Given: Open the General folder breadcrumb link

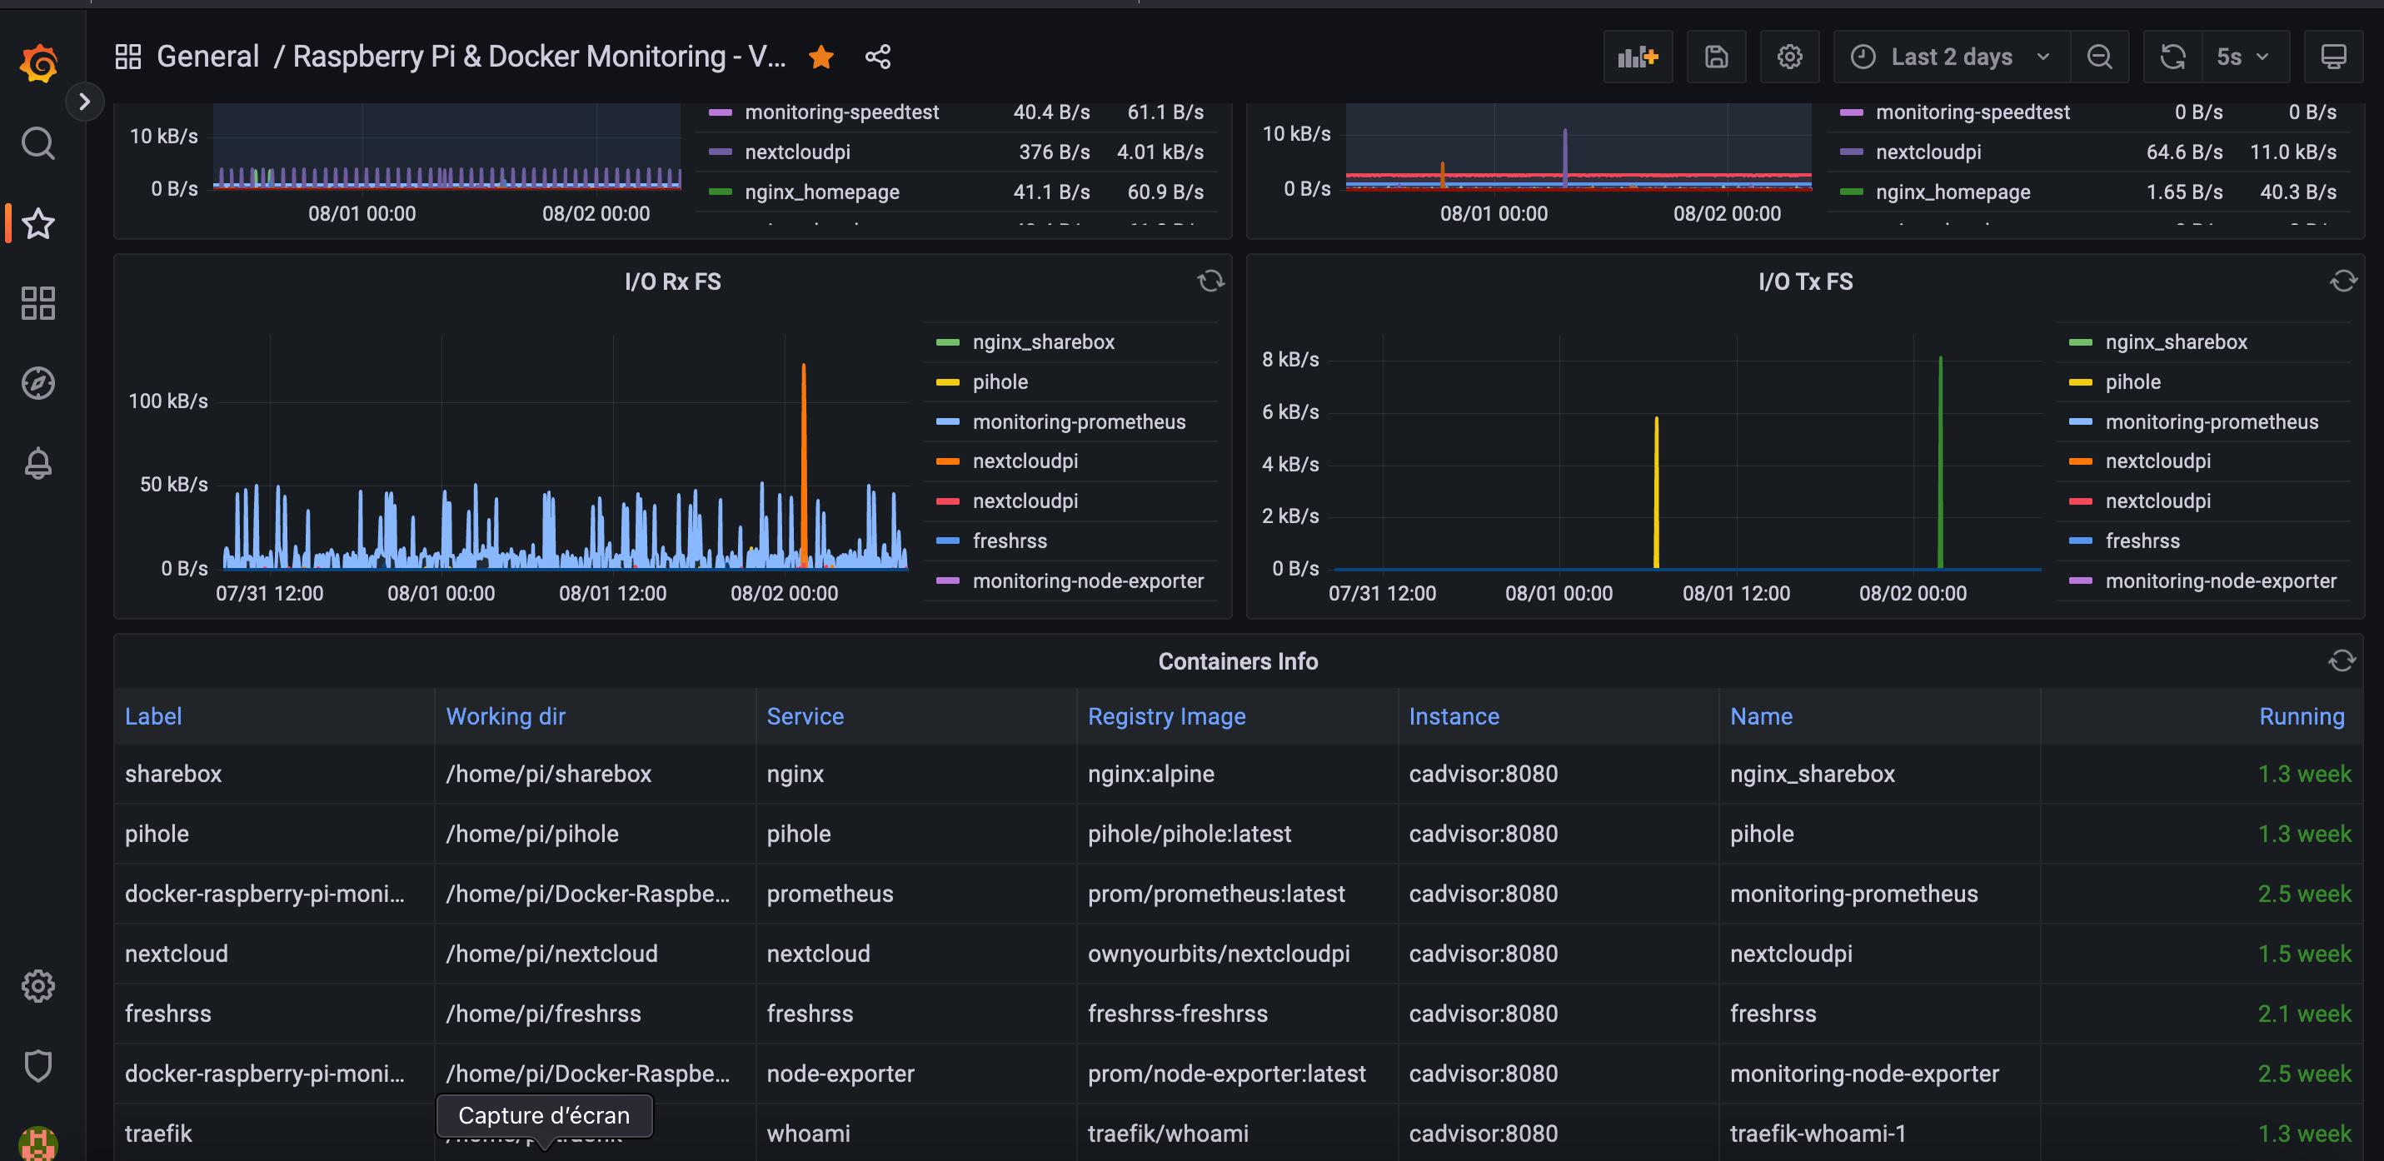Looking at the screenshot, I should click(x=207, y=57).
